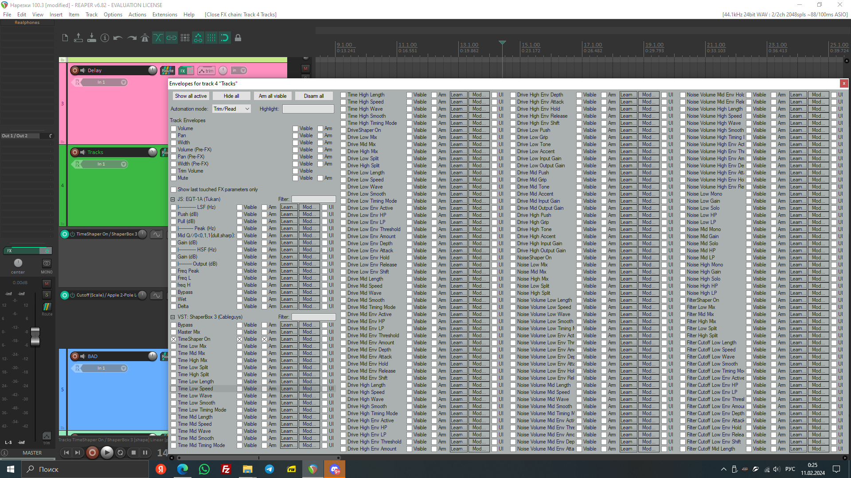851x478 pixels.
Task: Click the play button in transport
Action: pos(107,452)
